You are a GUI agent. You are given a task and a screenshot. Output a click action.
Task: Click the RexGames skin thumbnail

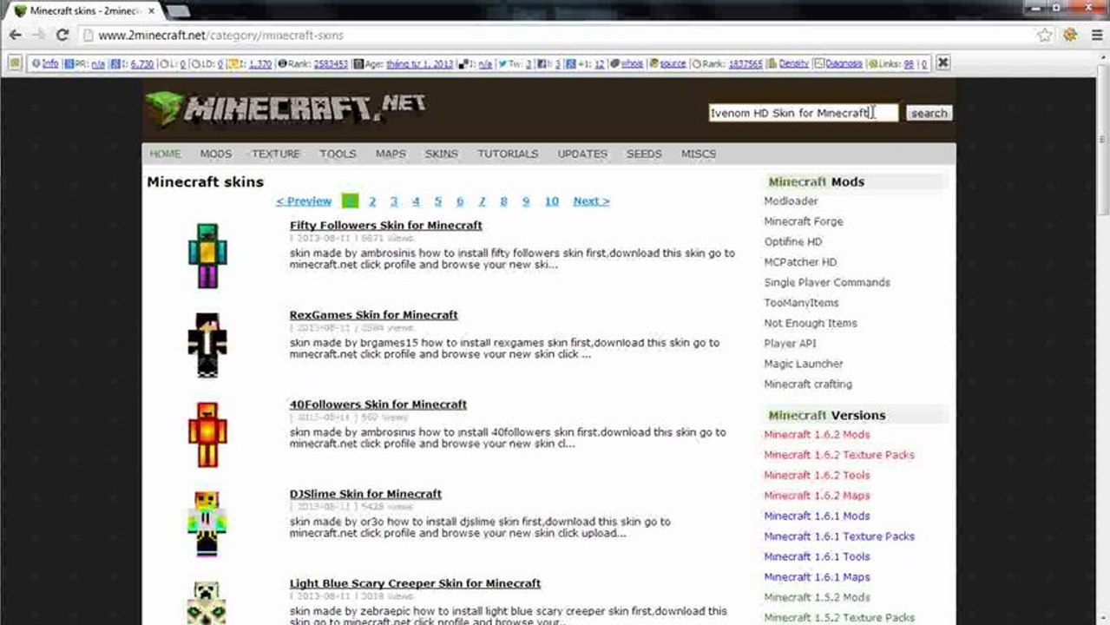coord(207,345)
